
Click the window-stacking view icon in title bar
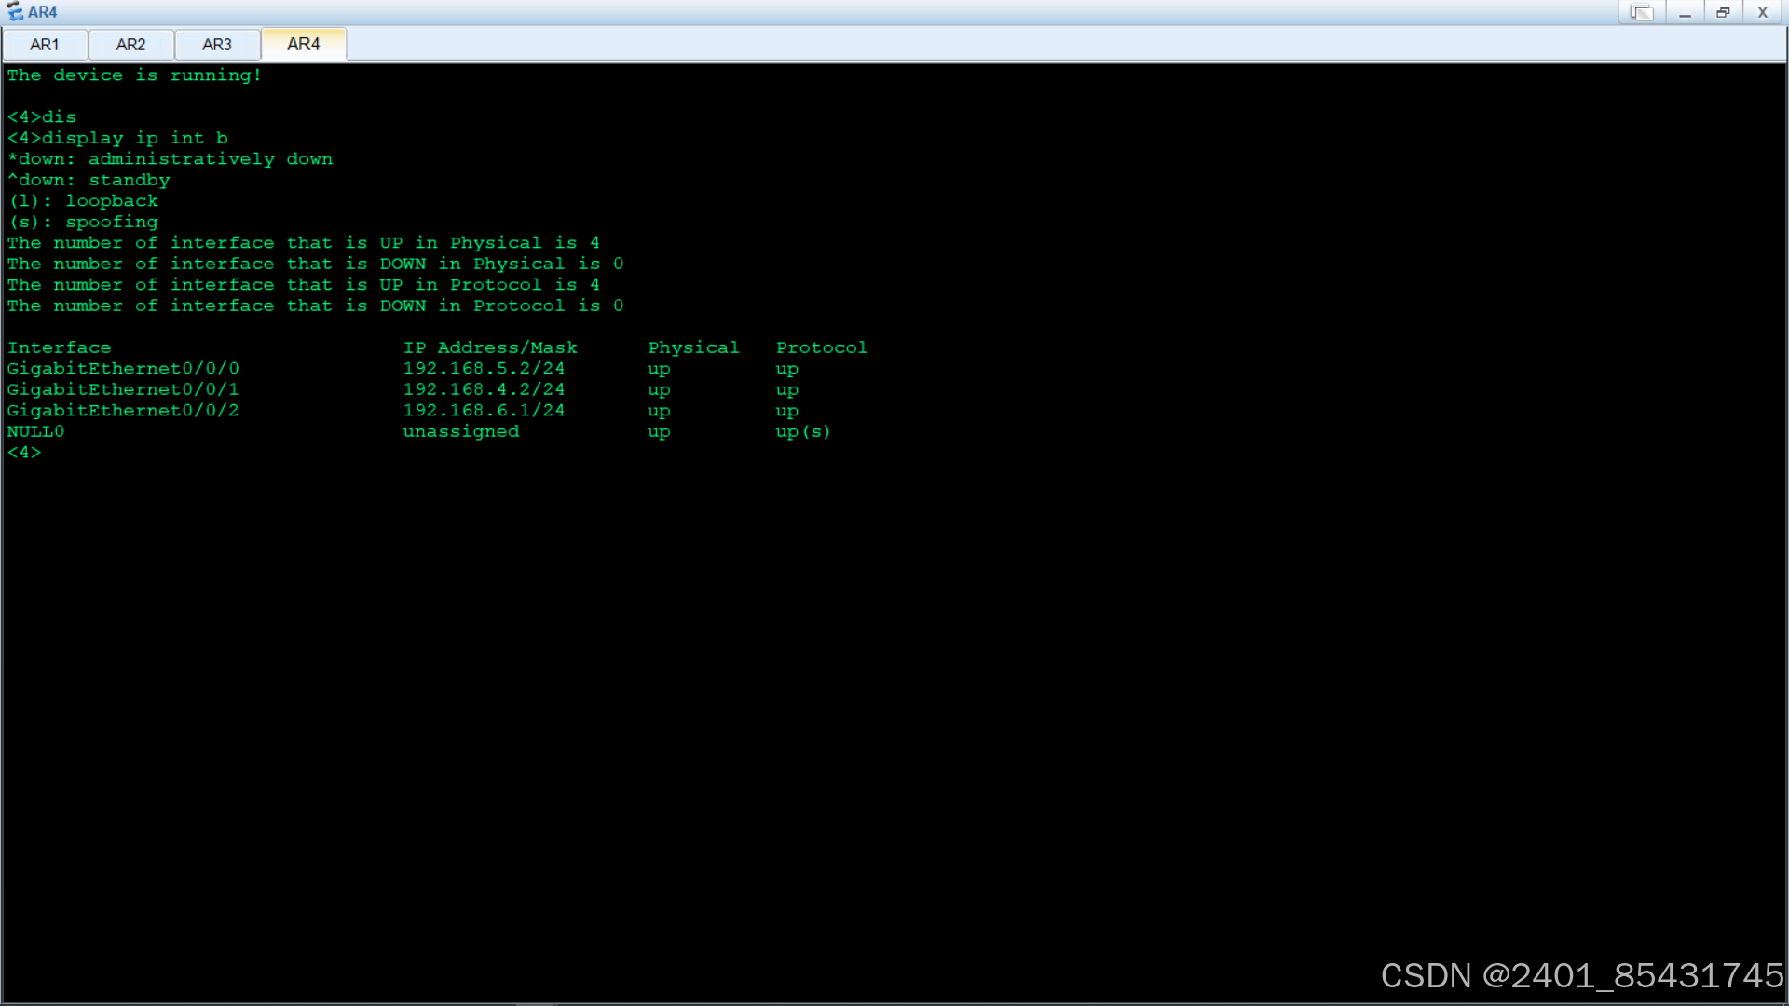click(1641, 12)
